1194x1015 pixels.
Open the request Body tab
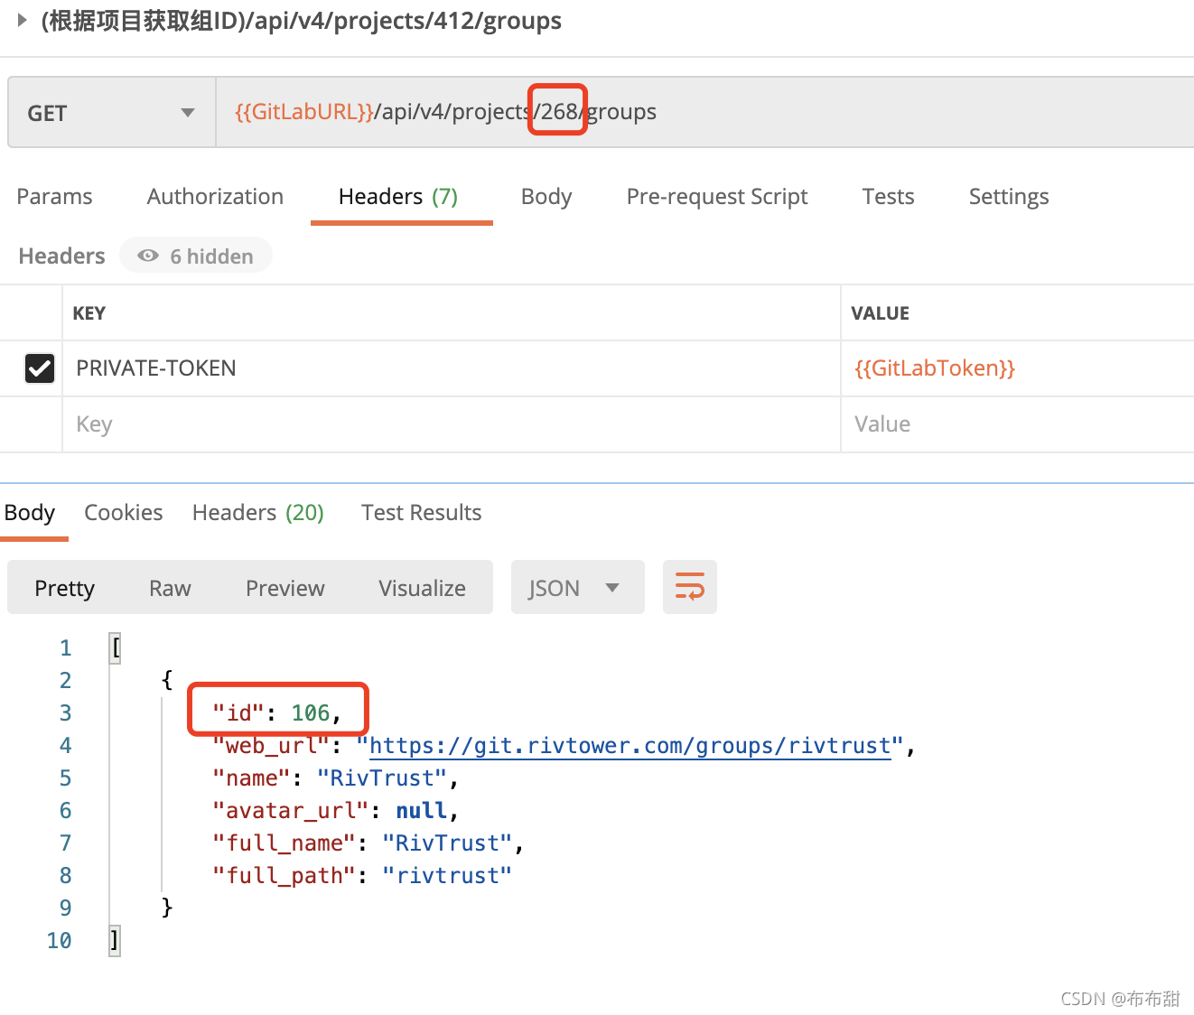546,197
